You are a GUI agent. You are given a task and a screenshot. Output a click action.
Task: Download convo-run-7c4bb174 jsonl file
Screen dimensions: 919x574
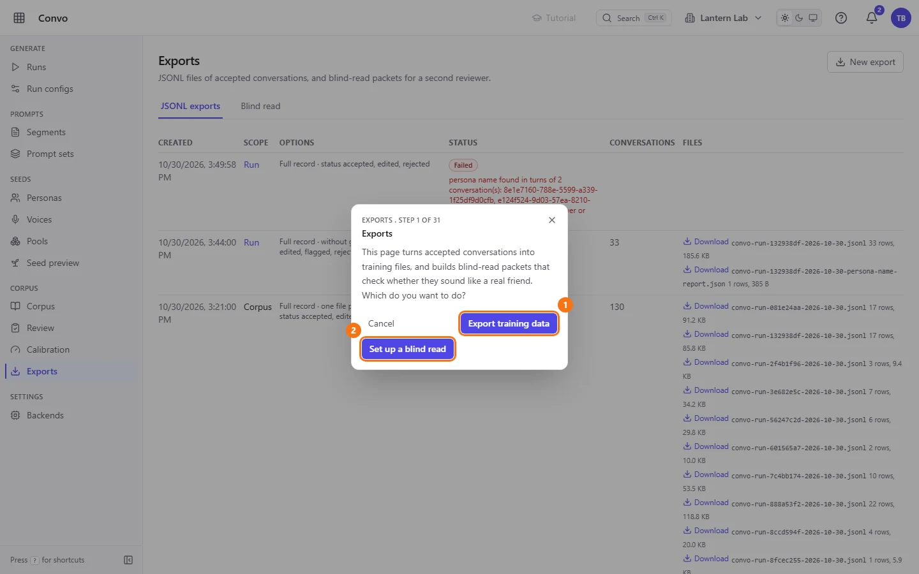pyautogui.click(x=706, y=475)
